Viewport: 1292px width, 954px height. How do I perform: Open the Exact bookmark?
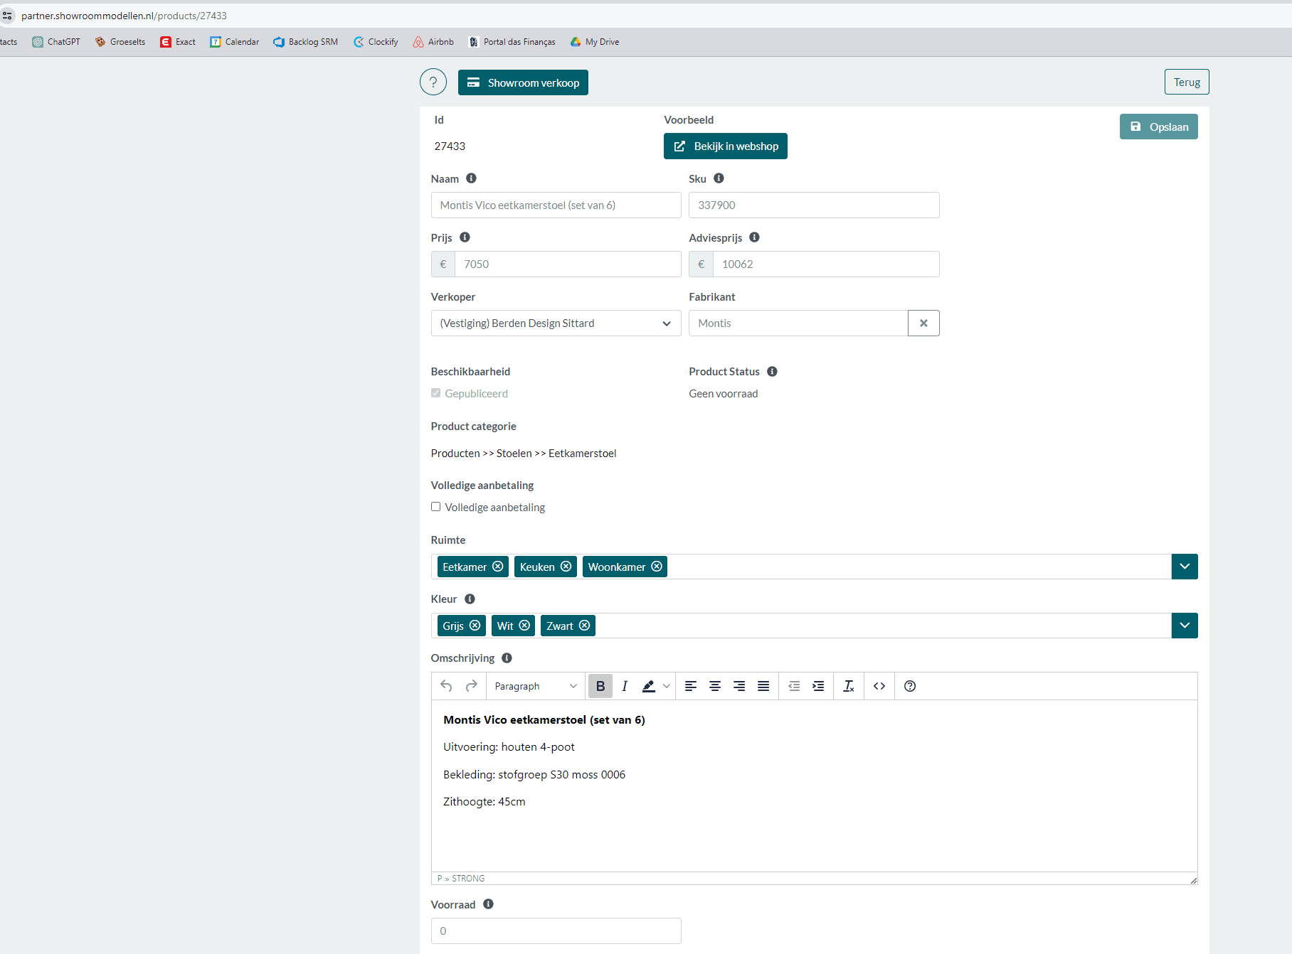tap(178, 42)
